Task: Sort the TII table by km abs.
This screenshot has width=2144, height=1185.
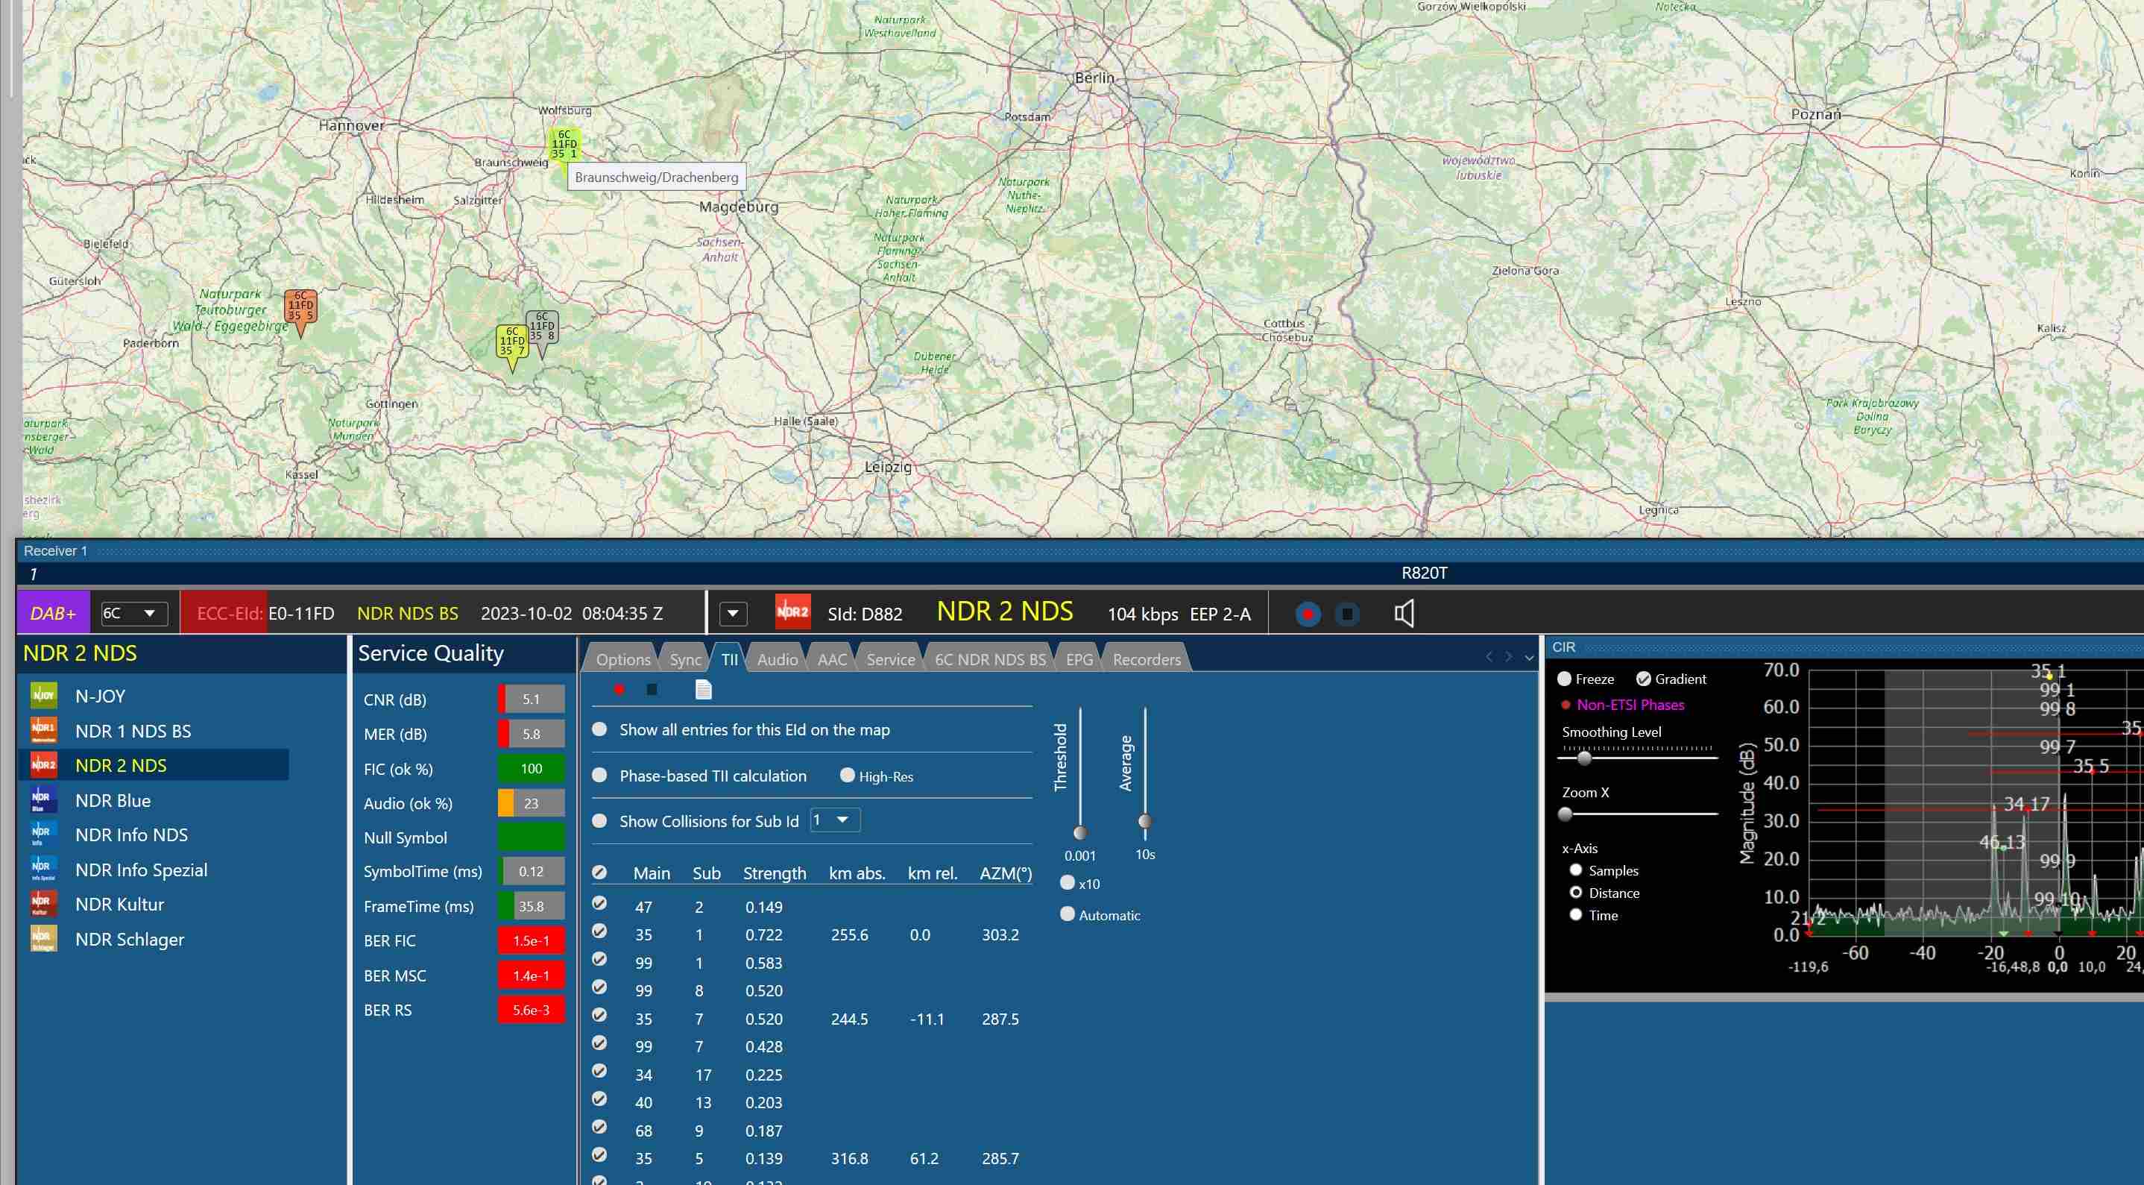Action: (857, 873)
